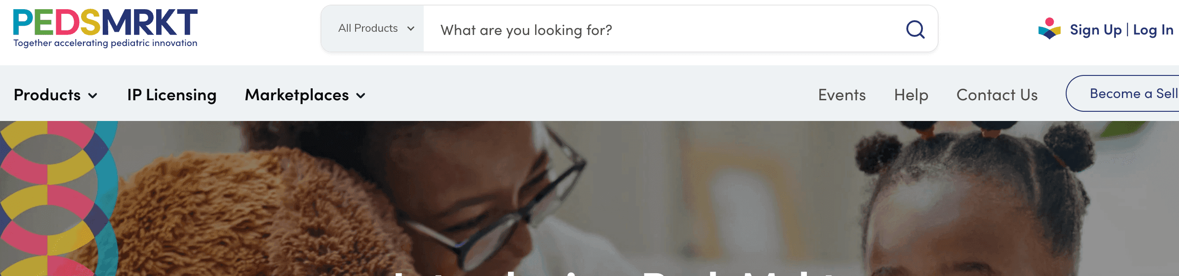Click the Log In link
Image resolution: width=1179 pixels, height=276 pixels.
pos(1153,30)
